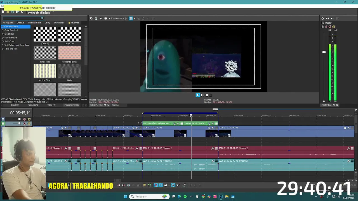Screen dimensions: 358x201
Task: Select Noise Texture generator category
Action: pos(10,37)
